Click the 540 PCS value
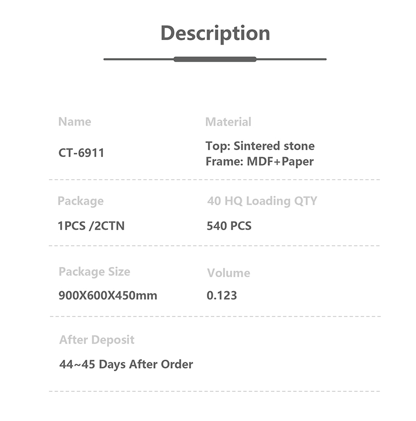This screenshot has height=421, width=416. pos(229,226)
